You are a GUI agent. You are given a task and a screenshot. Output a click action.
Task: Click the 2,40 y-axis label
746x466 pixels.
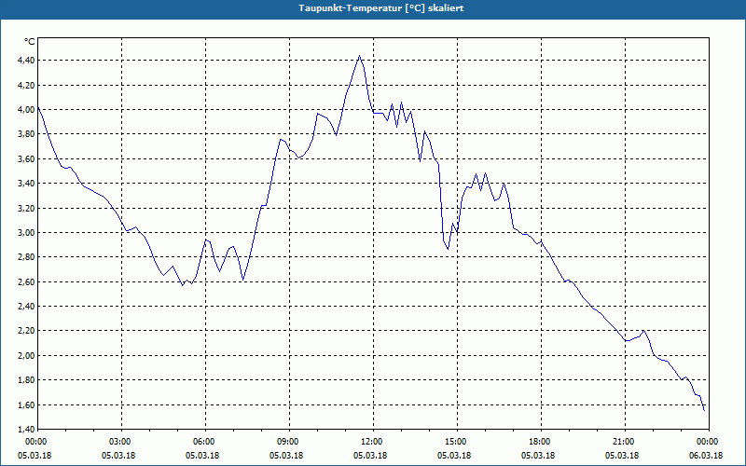click(26, 307)
